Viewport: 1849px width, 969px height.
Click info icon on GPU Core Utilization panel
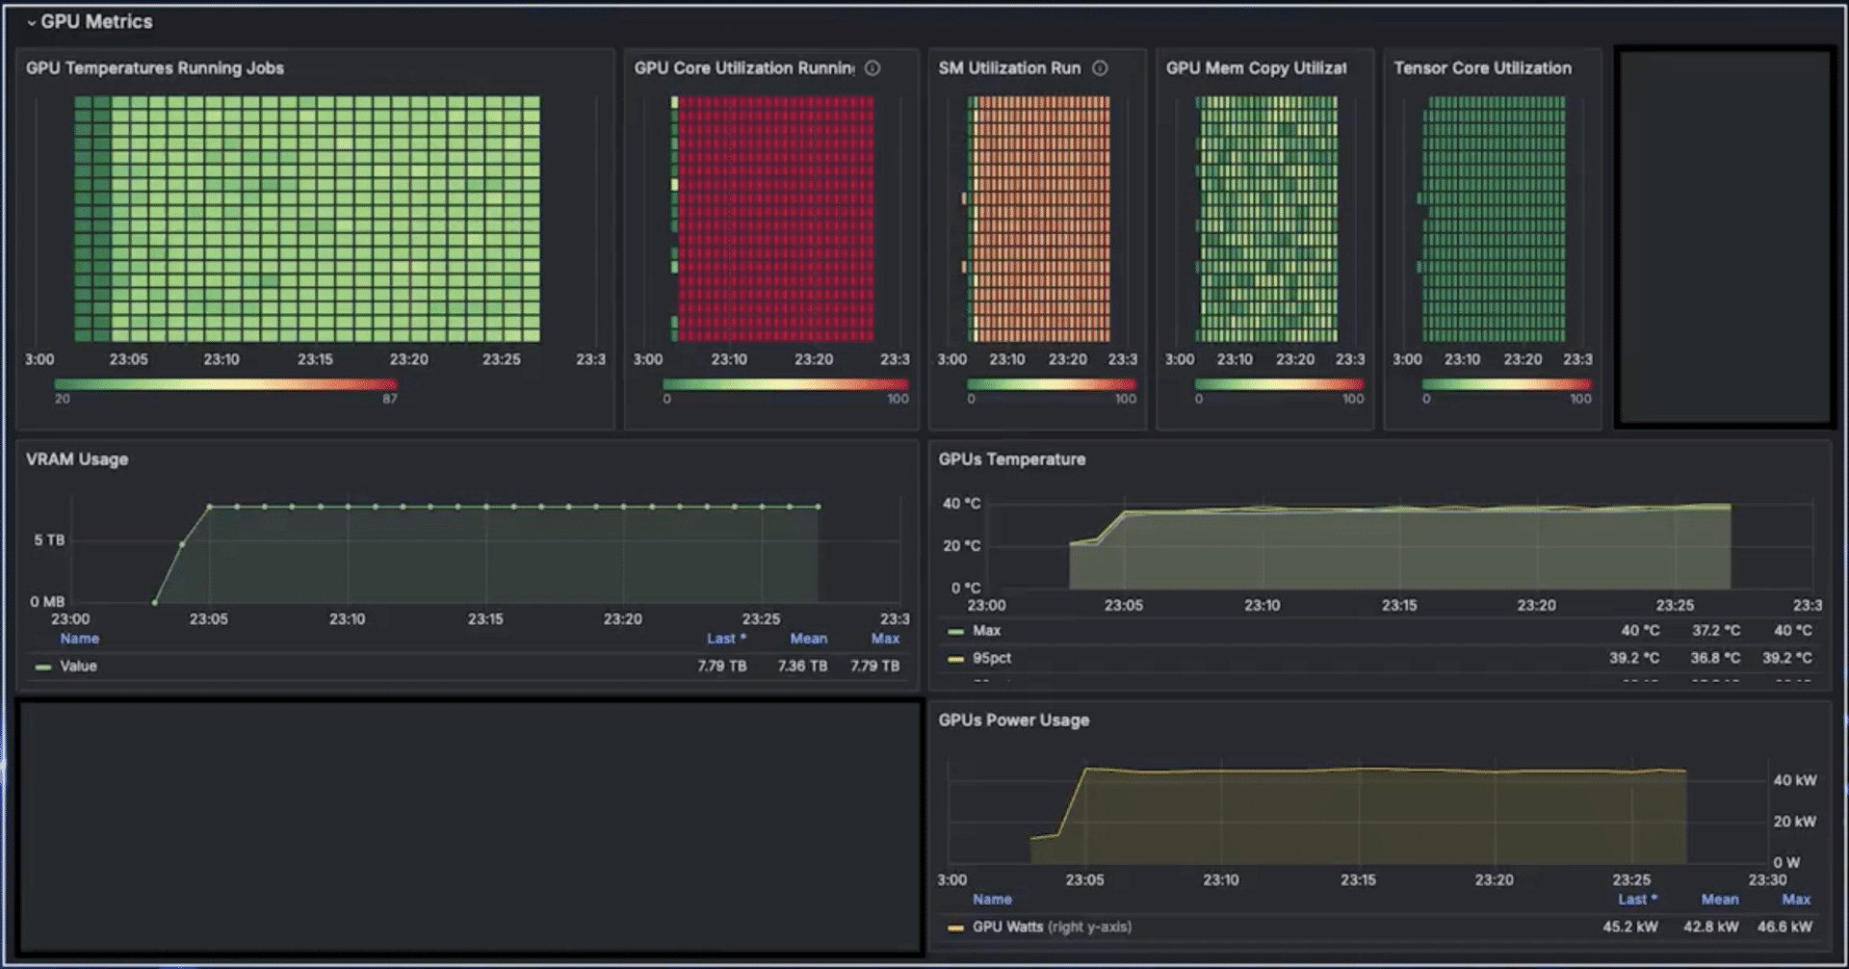[x=872, y=68]
